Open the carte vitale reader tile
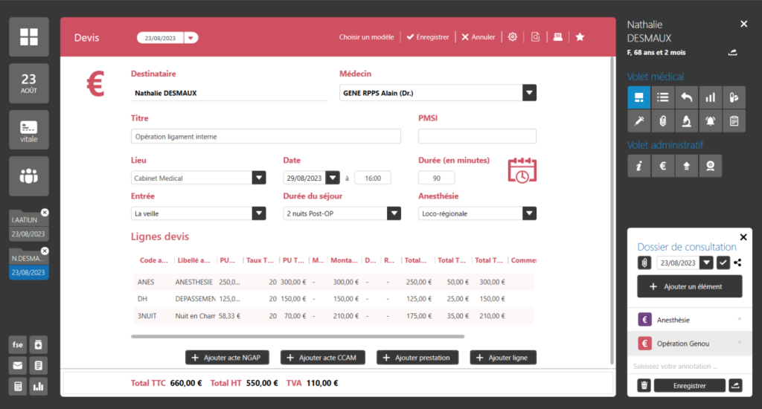762x409 pixels. (29, 129)
